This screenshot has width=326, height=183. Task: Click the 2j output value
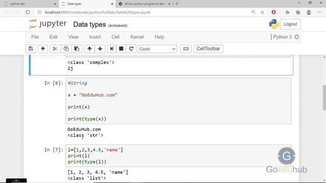coord(70,69)
